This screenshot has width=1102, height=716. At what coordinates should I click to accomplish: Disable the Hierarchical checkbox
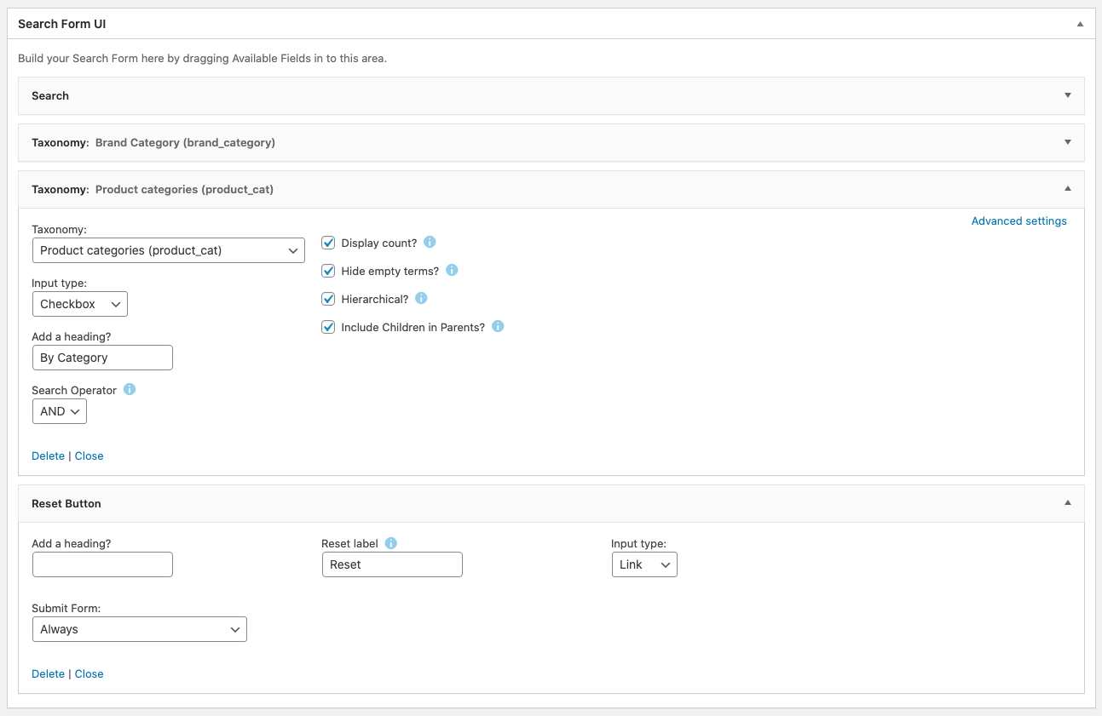tap(328, 299)
